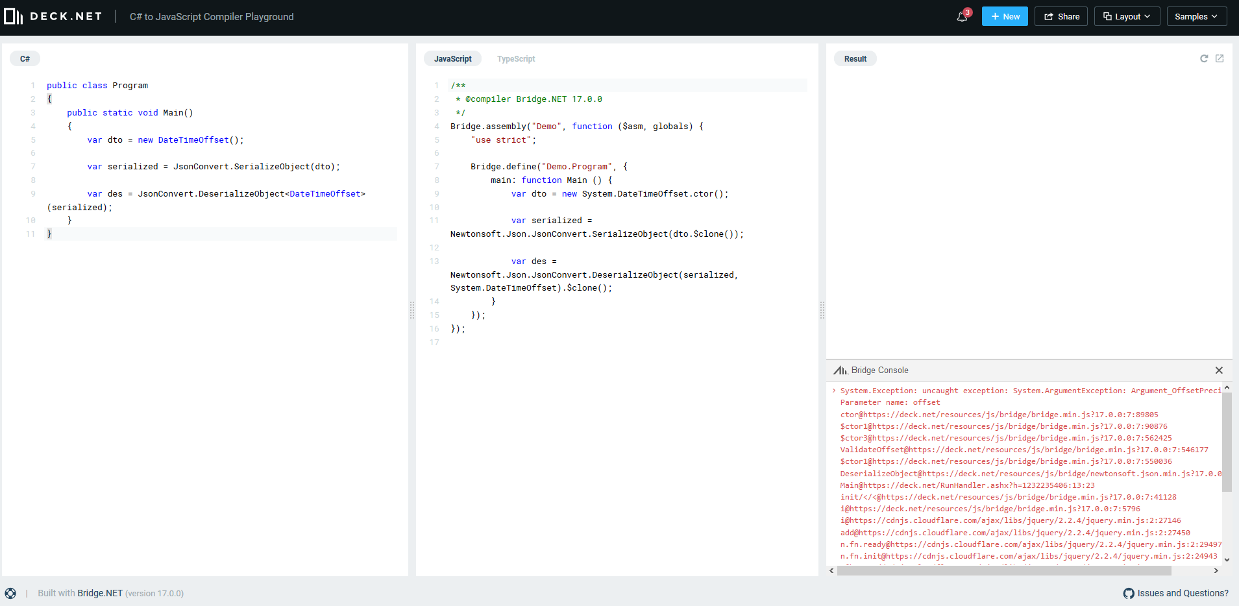Click the help lifebuoy icon in footer
This screenshot has height=606, width=1239.
[10, 593]
